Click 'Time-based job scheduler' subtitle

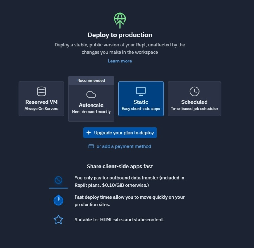pos(194,109)
